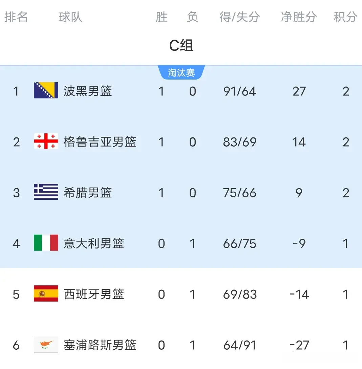This screenshot has width=362, height=369.
Task: Open the 意大利男篮 team name
Action: point(94,243)
